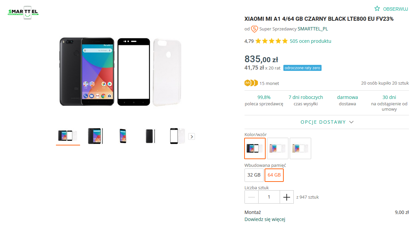
Task: Click Dowiedz się więcej link
Action: [265, 220]
